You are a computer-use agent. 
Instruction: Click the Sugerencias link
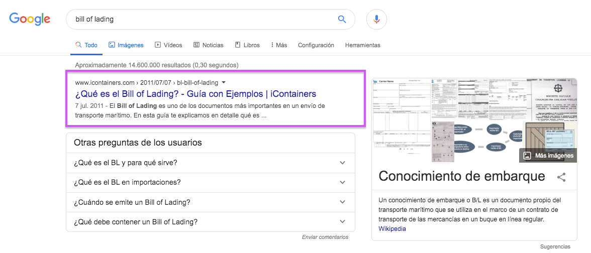click(x=555, y=247)
